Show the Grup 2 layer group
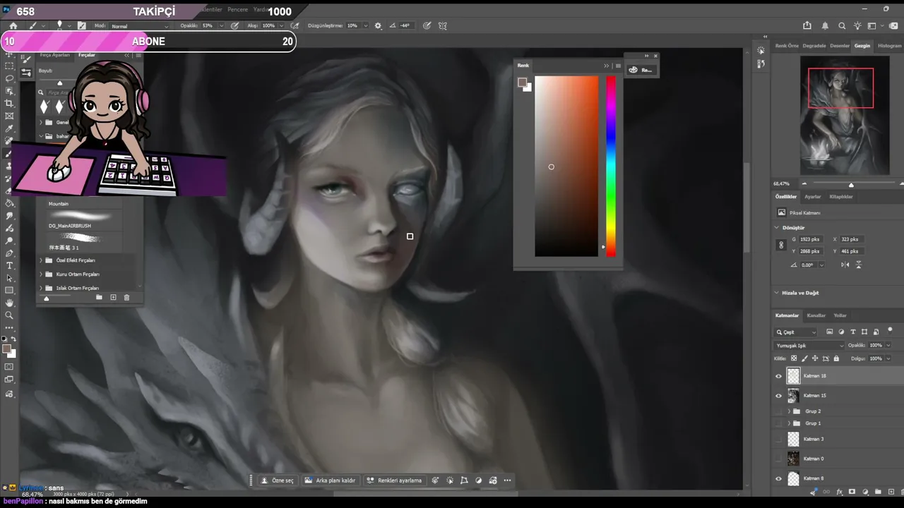Image resolution: width=904 pixels, height=508 pixels. tap(779, 411)
